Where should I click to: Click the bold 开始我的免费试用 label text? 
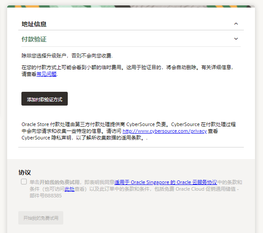pos(59,182)
